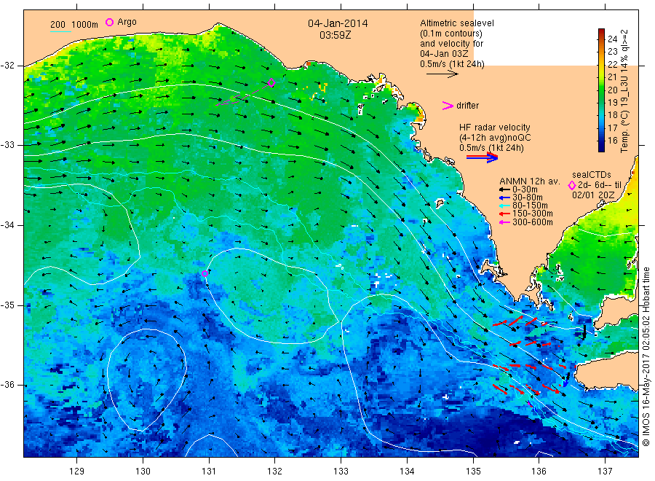Click the black altimetric velocity scale arrow

(442, 74)
